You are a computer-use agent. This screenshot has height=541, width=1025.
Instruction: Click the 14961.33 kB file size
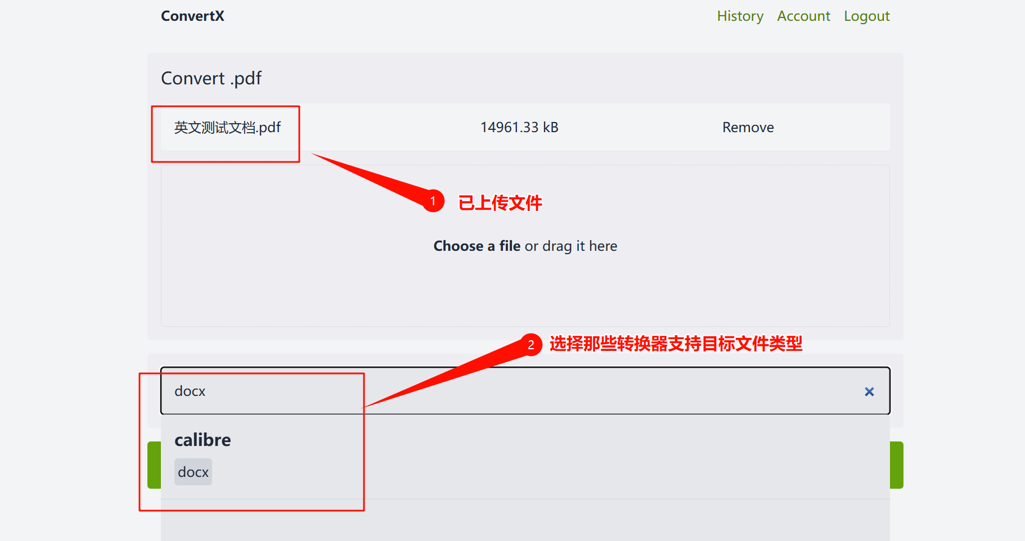(x=519, y=127)
